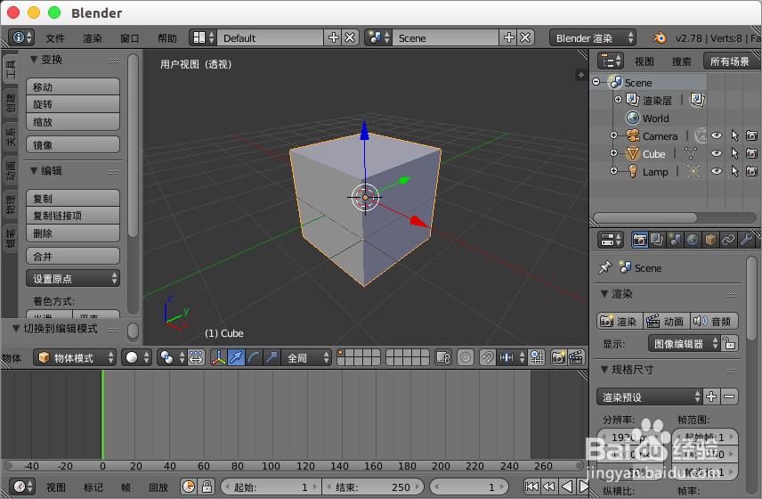Open the snap element type selector
This screenshot has width=762, height=499.
[x=512, y=358]
